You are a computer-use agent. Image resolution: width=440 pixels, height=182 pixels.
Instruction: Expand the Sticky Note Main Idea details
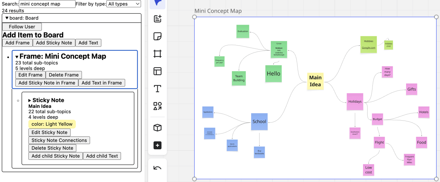click(x=30, y=100)
